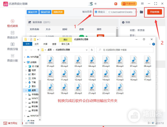Open the 音频压缩 audio compress module
The height and width of the screenshot is (127, 167).
click(x=13, y=47)
